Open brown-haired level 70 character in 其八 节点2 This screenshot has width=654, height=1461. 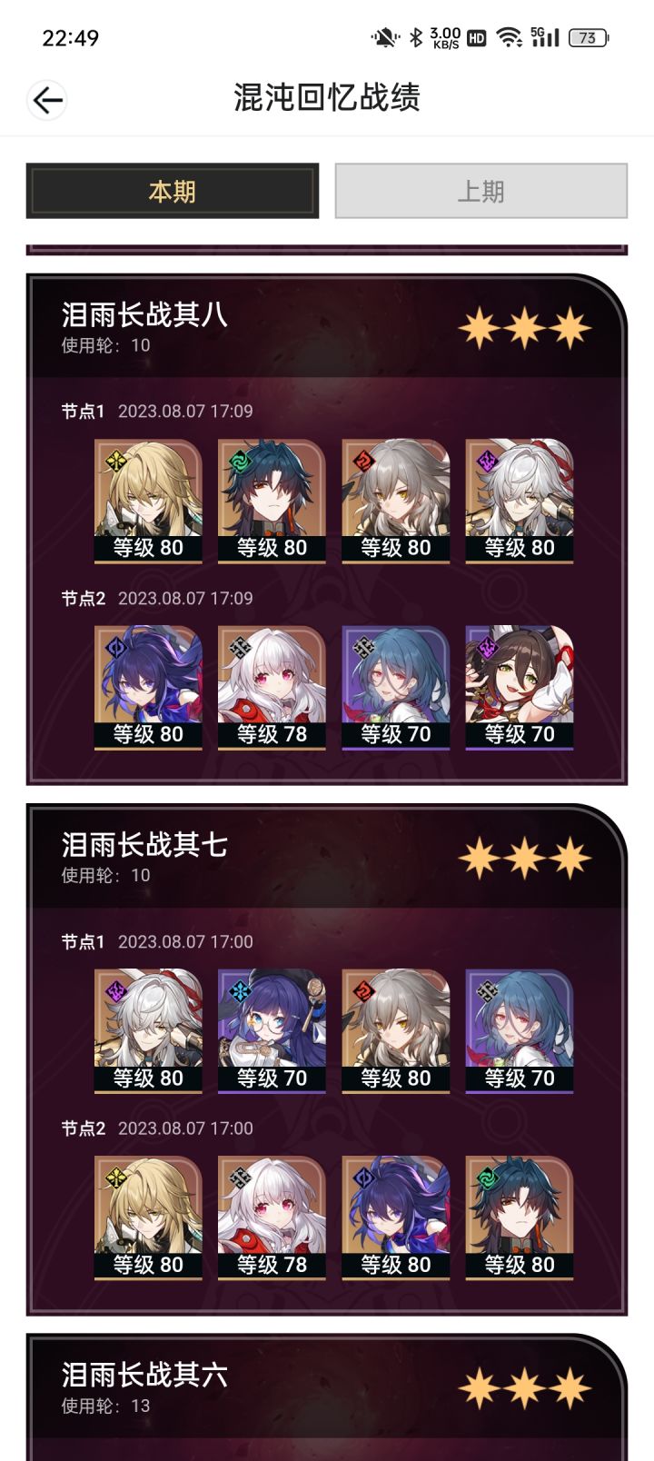coord(519,688)
